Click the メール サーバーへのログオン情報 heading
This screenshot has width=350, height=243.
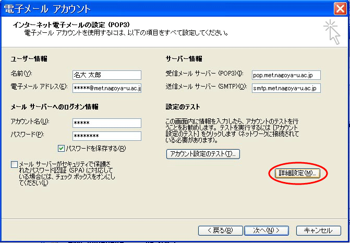coord(54,107)
